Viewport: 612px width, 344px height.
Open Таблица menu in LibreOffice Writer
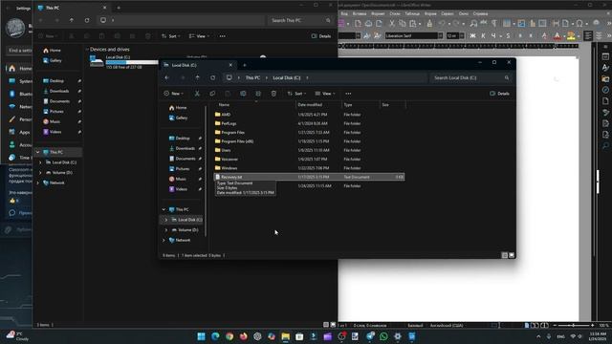click(412, 13)
